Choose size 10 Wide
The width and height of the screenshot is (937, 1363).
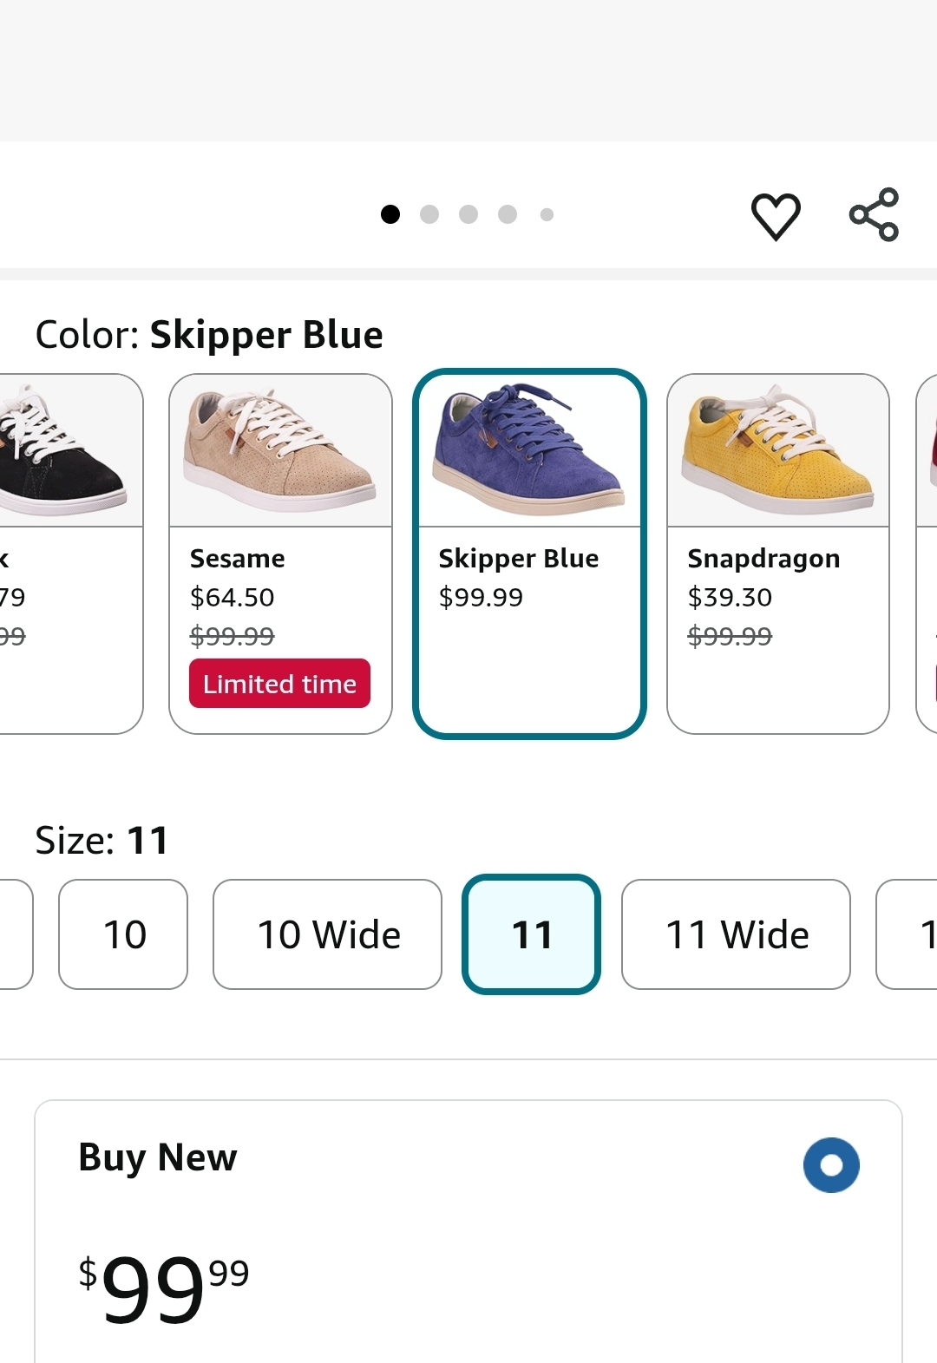327,934
